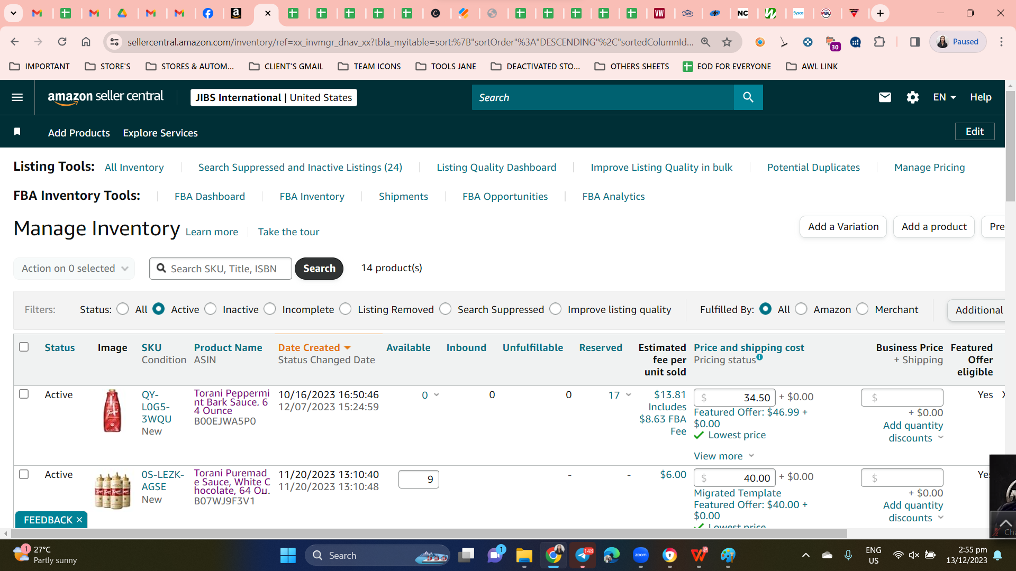The width and height of the screenshot is (1016, 571).
Task: Bookmark this page with the star icon
Action: click(727, 42)
